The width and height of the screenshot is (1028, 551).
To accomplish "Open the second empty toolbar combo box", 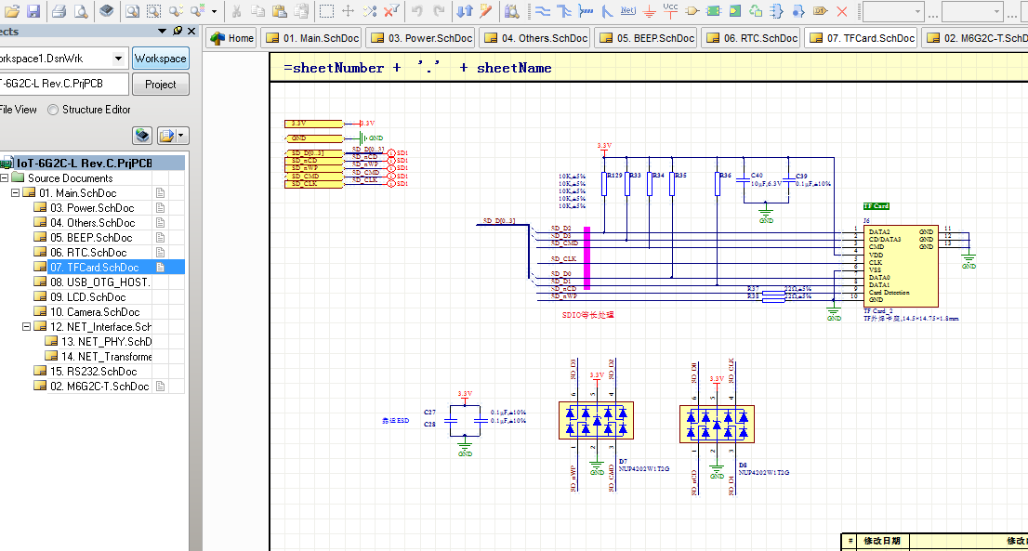I will tap(972, 11).
